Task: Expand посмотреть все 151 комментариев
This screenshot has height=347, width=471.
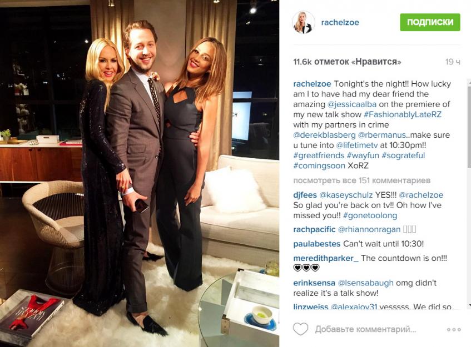Action: [x=361, y=180]
